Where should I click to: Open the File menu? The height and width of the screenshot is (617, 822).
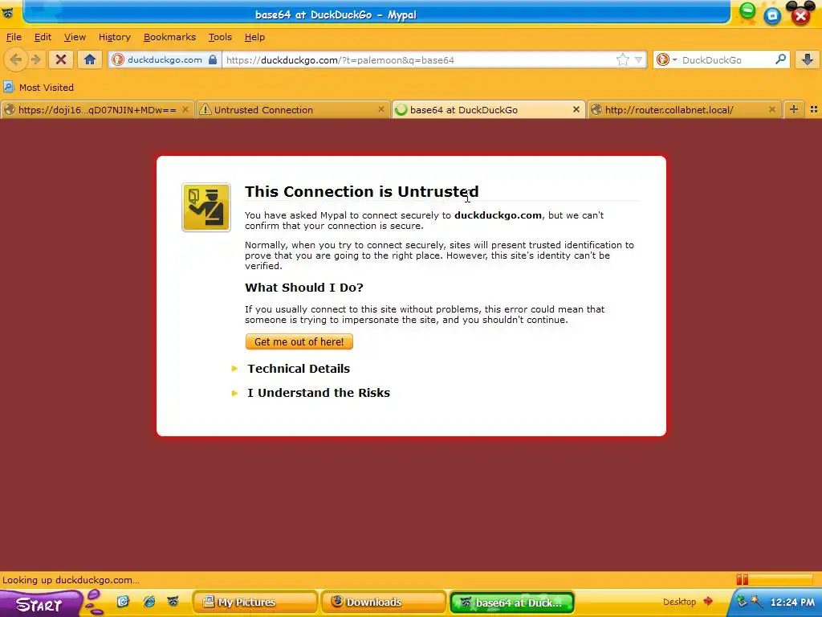pyautogui.click(x=14, y=37)
